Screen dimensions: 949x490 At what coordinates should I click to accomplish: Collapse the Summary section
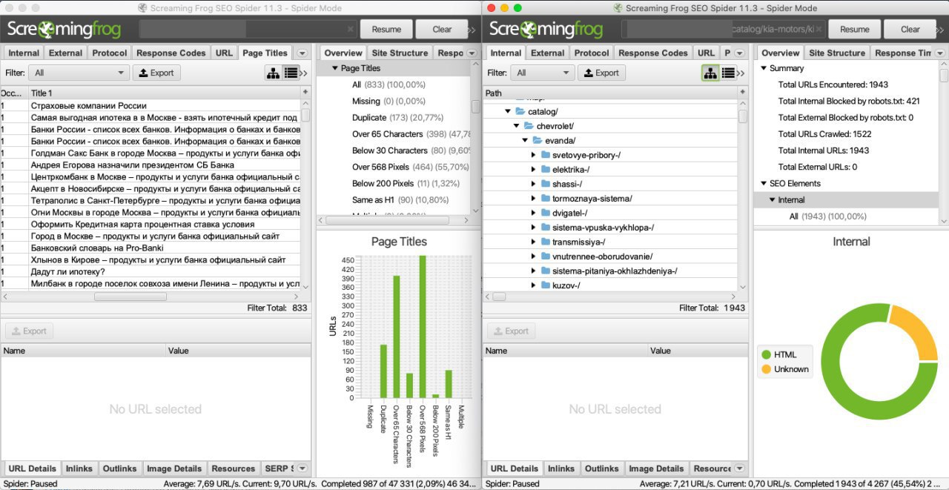point(764,68)
